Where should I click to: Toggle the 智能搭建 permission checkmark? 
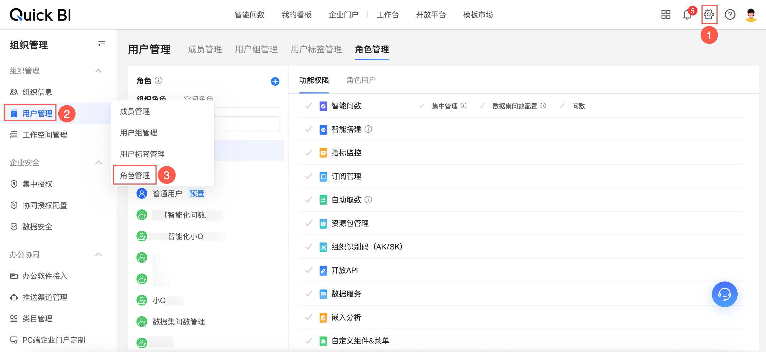(x=309, y=129)
